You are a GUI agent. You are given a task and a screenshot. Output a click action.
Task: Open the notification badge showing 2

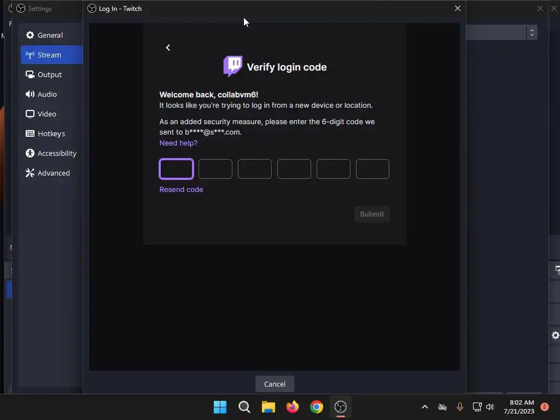pos(544,407)
